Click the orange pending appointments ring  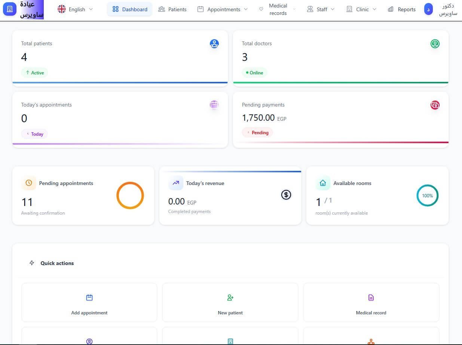pyautogui.click(x=130, y=195)
